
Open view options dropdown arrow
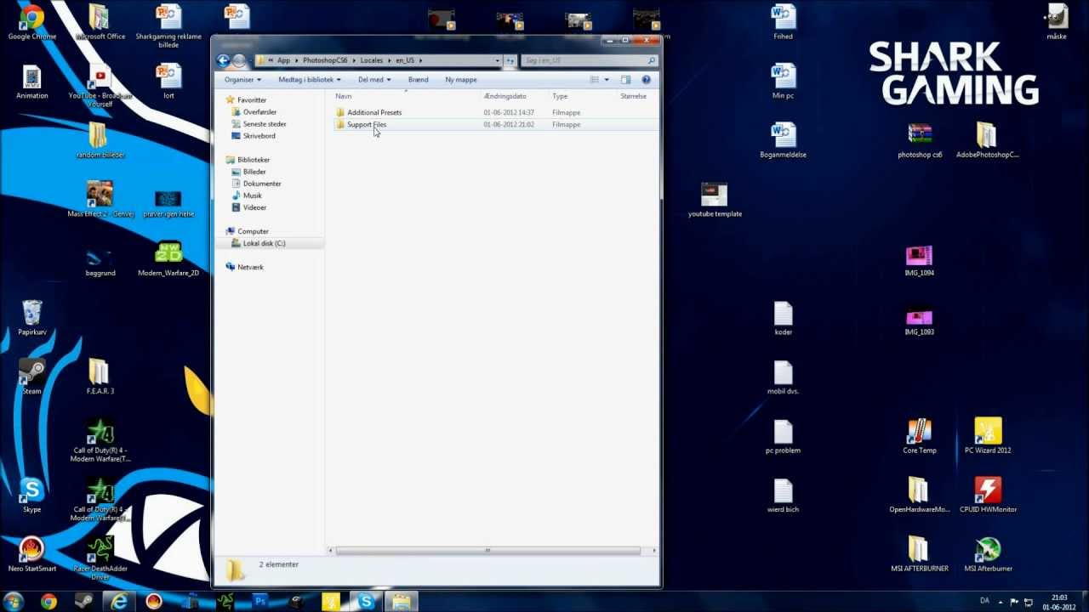607,80
